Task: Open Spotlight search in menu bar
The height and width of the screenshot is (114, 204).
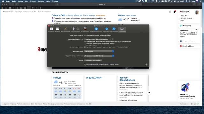Action: [x=190, y=1]
